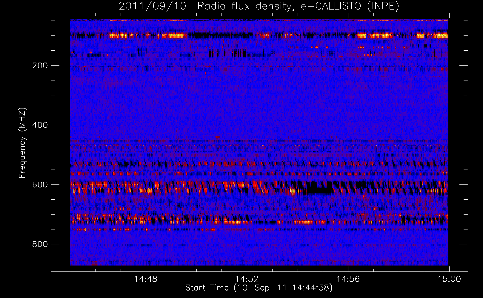Screen dimensions: 483x298
Task: Click the plot title '2011/09/10 Radio flux density, e-CALLISTO (INPE)'
Action: 259,6
